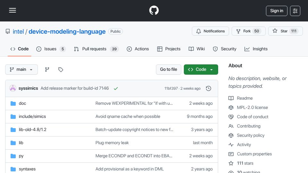Click the Go to file button
This screenshot has height=173, width=308.
tap(168, 70)
